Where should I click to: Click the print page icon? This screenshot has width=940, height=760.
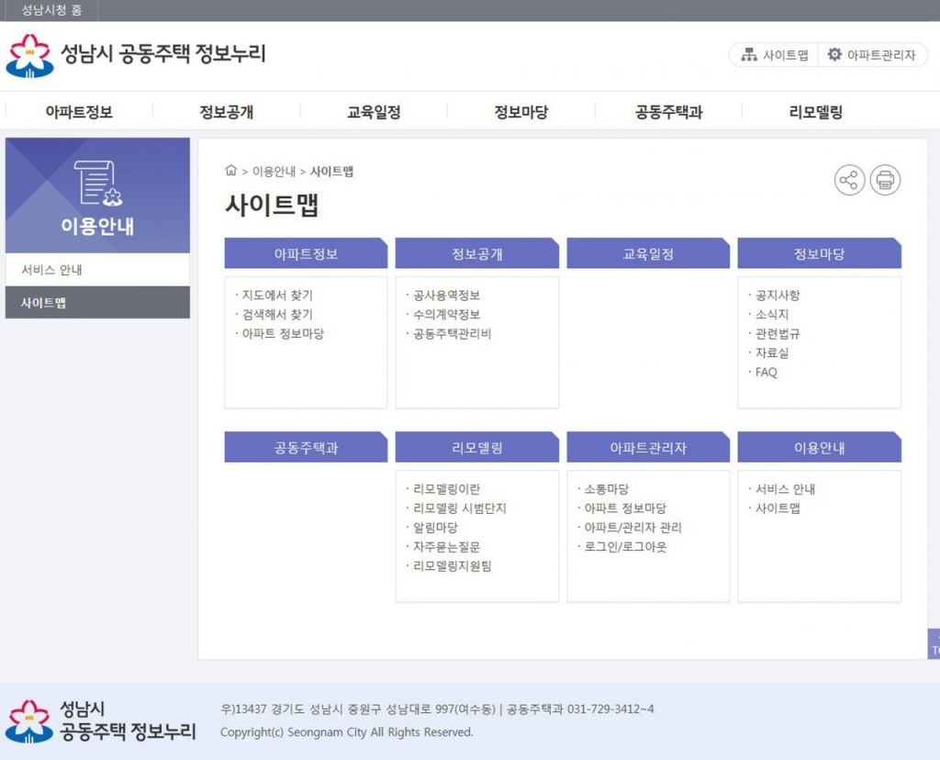click(885, 180)
